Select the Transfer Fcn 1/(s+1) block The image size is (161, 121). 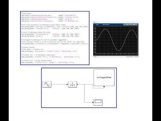[x=72, y=84]
